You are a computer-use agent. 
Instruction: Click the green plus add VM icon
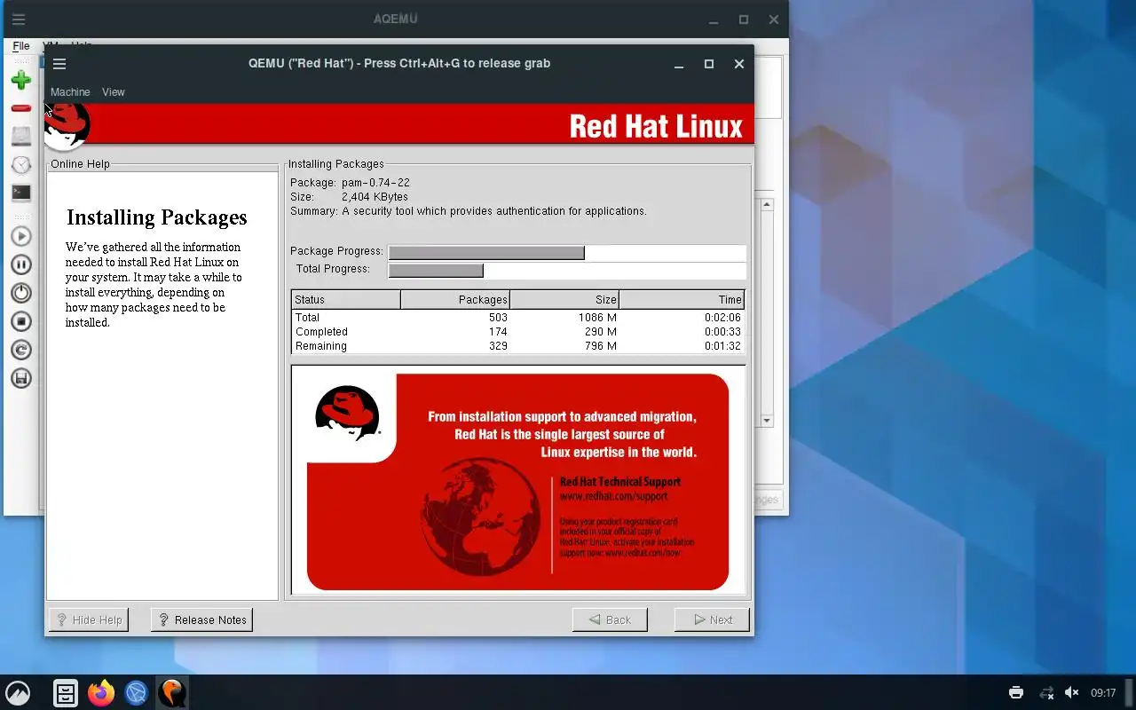[x=21, y=80]
